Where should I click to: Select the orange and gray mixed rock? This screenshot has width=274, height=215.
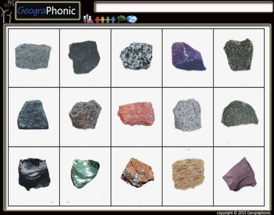(x=137, y=173)
